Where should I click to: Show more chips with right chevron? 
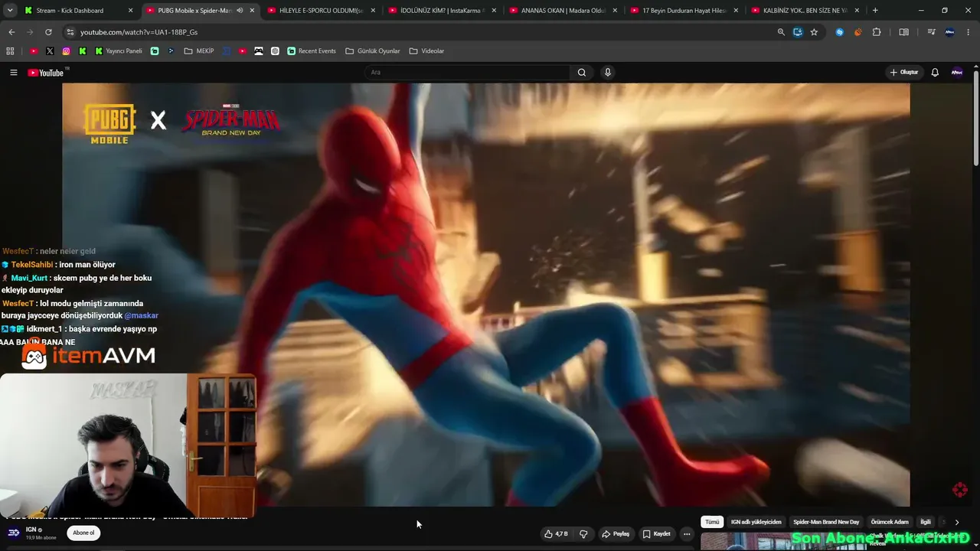[956, 522]
